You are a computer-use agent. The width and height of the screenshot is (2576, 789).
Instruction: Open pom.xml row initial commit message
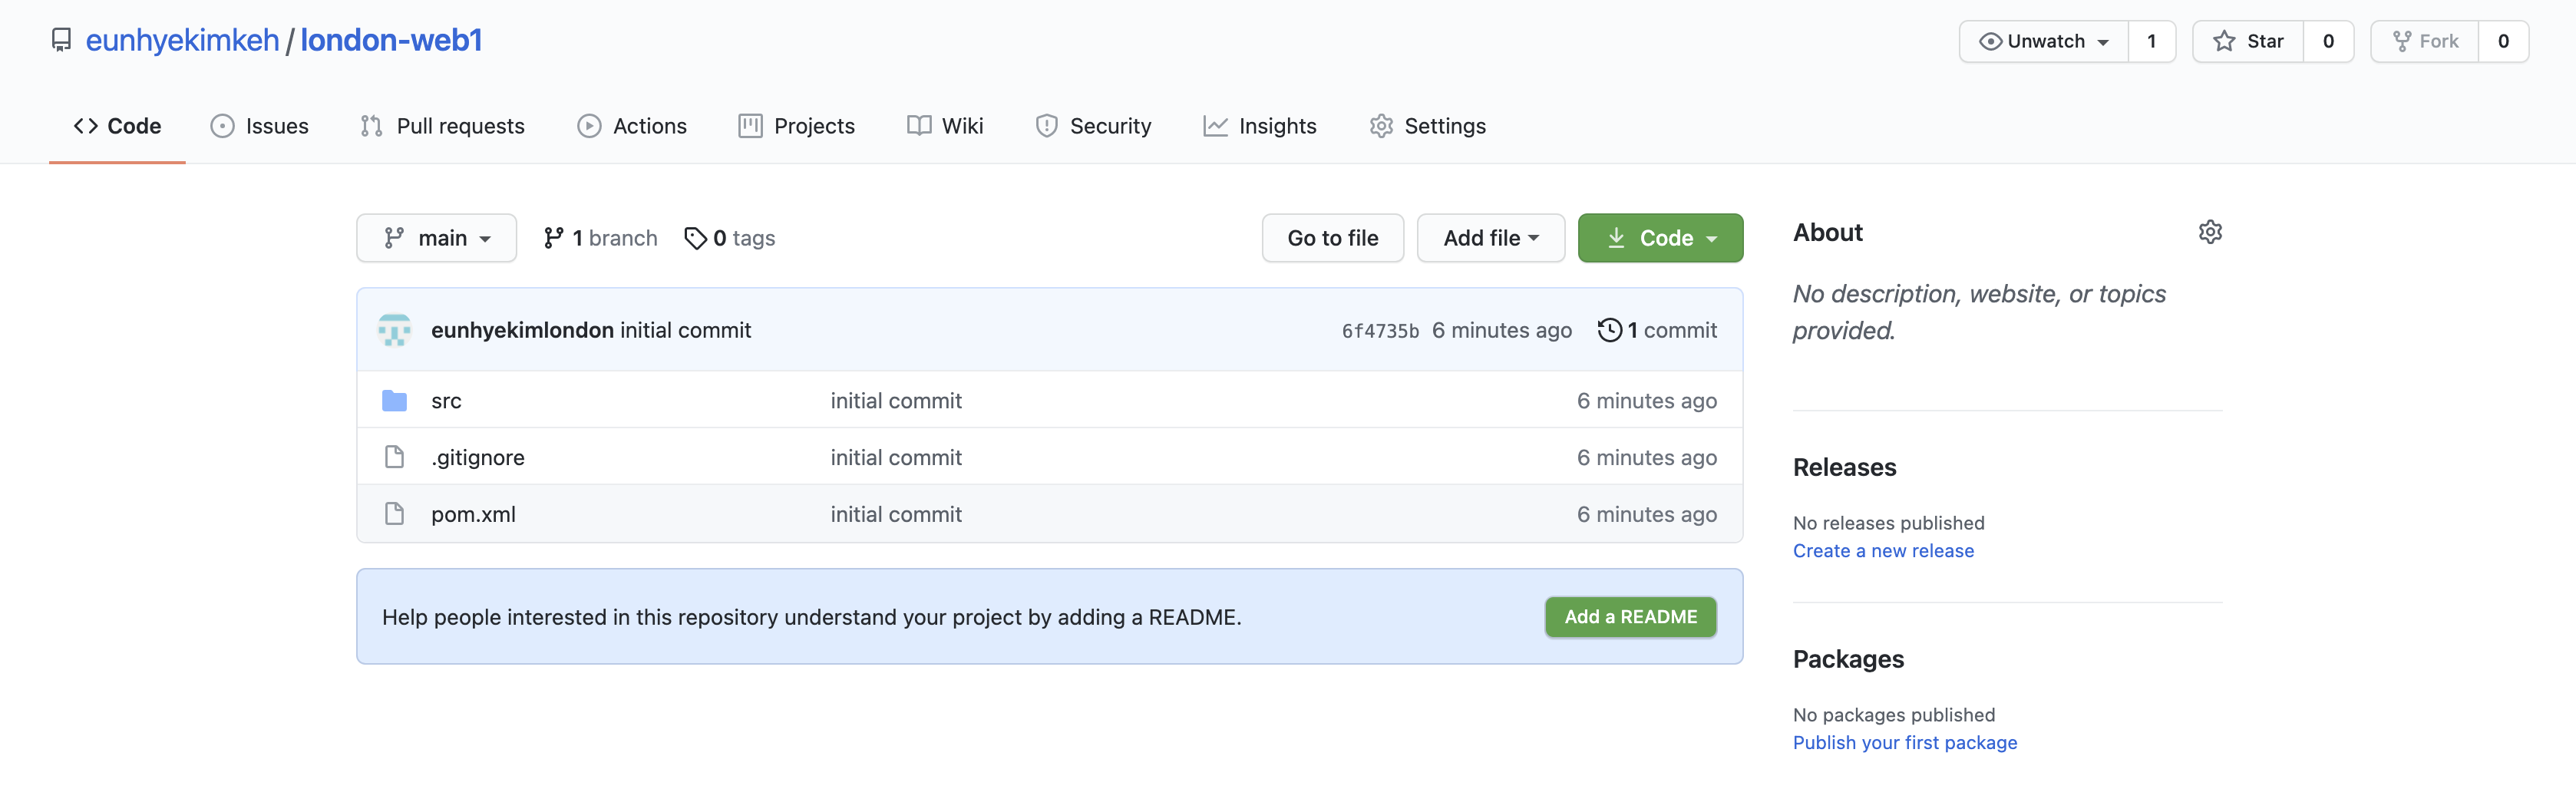click(x=896, y=514)
